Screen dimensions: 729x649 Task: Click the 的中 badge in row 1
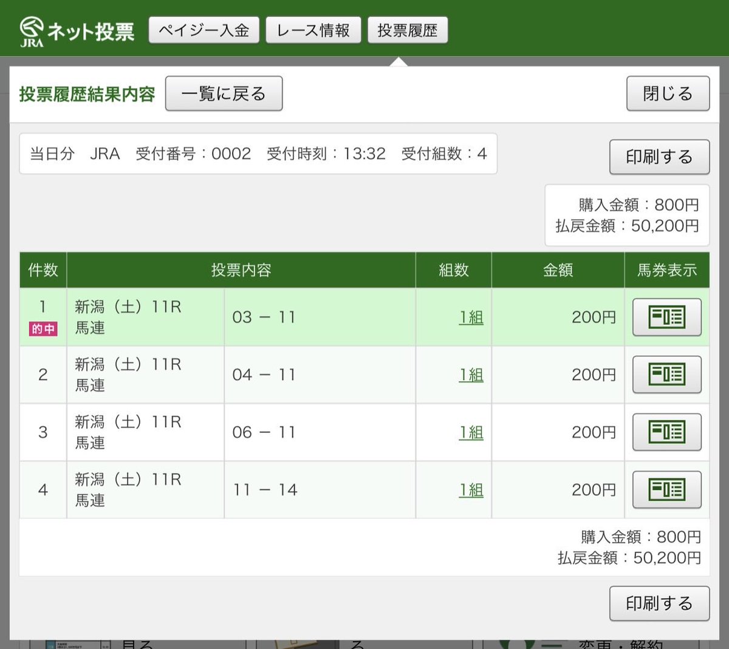point(43,329)
